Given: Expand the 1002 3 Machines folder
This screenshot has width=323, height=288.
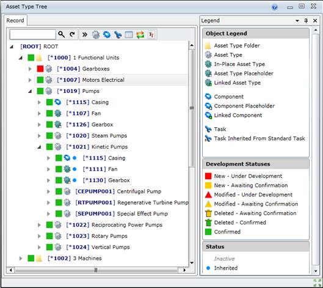Looking at the screenshot, I should (x=21, y=258).
